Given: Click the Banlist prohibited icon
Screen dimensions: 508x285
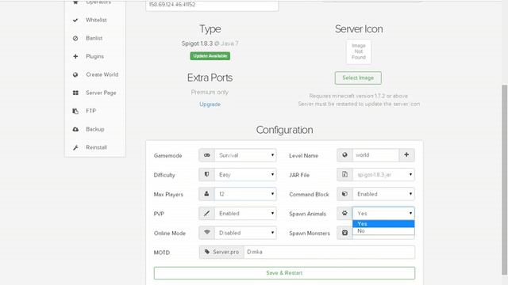Looking at the screenshot, I should [75, 38].
